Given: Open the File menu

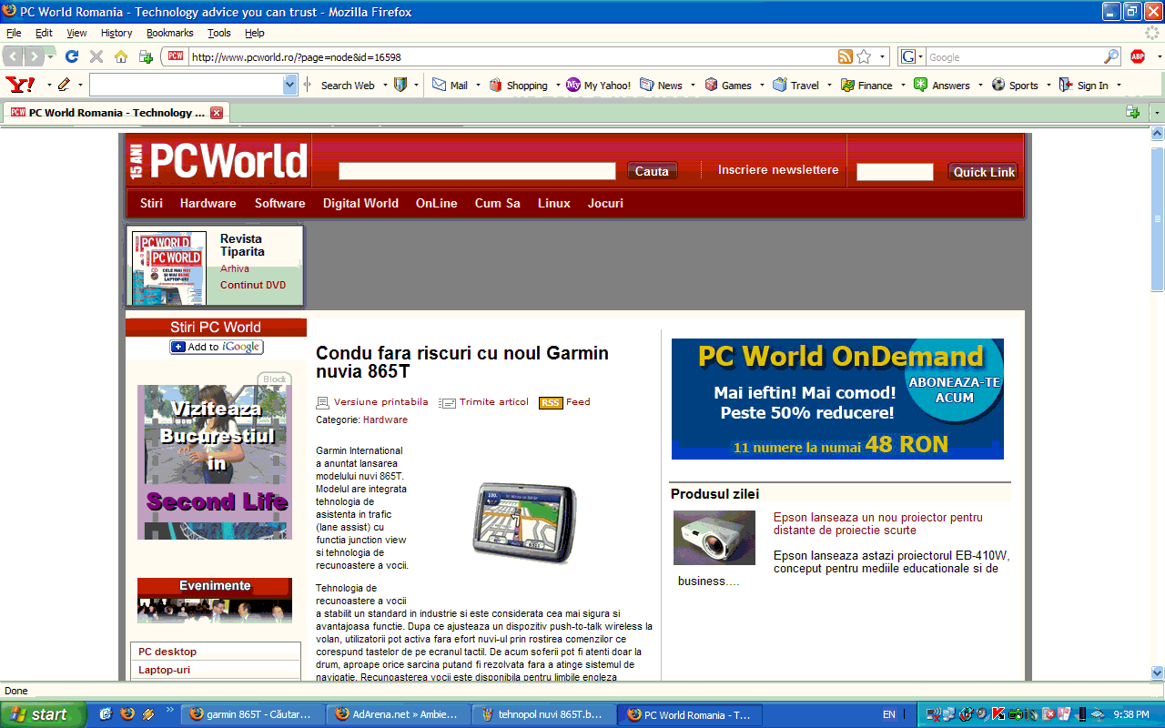Looking at the screenshot, I should pyautogui.click(x=14, y=33).
